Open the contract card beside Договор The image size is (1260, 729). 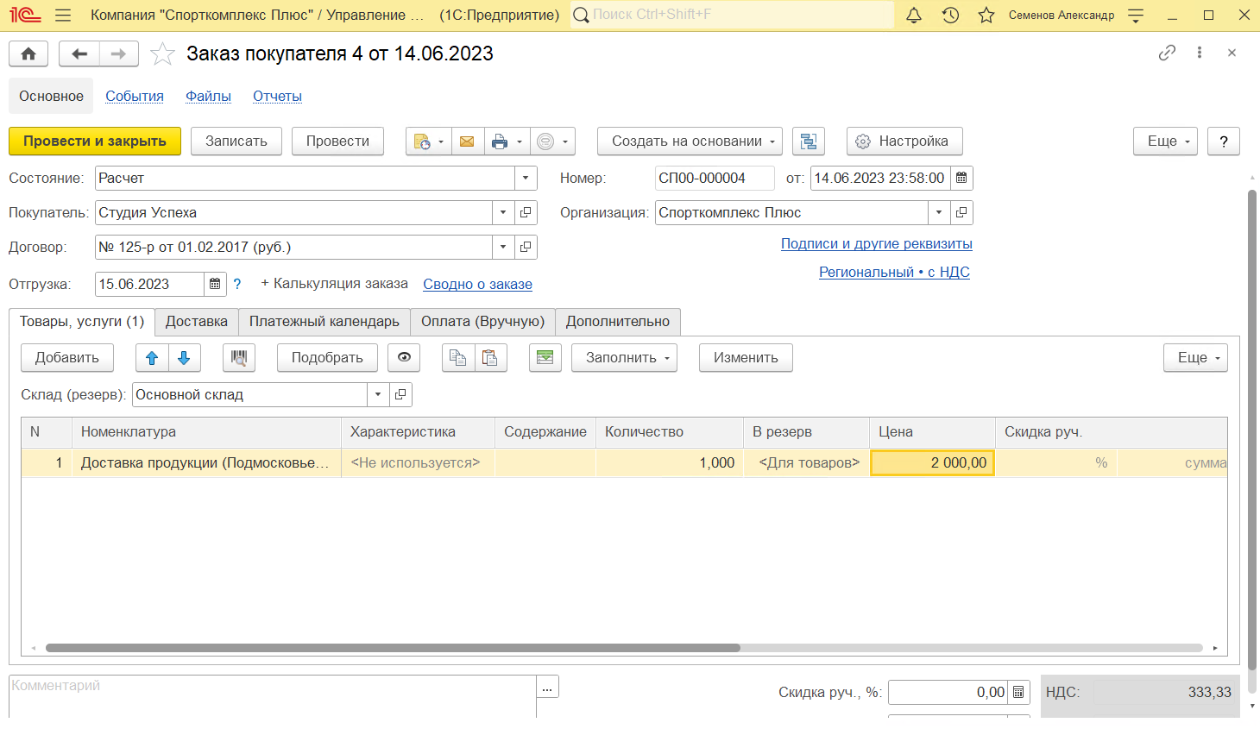[526, 248]
